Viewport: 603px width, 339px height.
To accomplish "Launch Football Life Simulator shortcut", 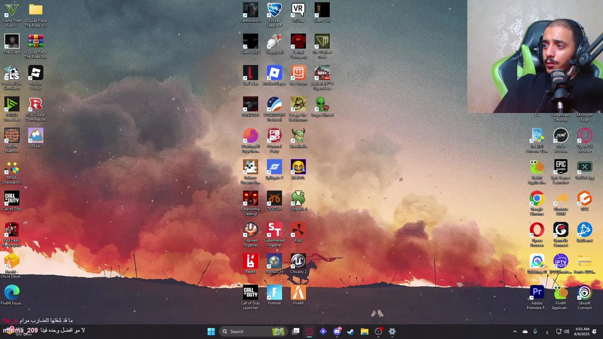I will pyautogui.click(x=12, y=77).
